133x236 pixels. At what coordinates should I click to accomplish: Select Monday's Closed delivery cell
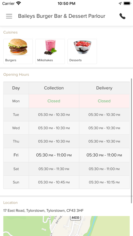pos(104,101)
